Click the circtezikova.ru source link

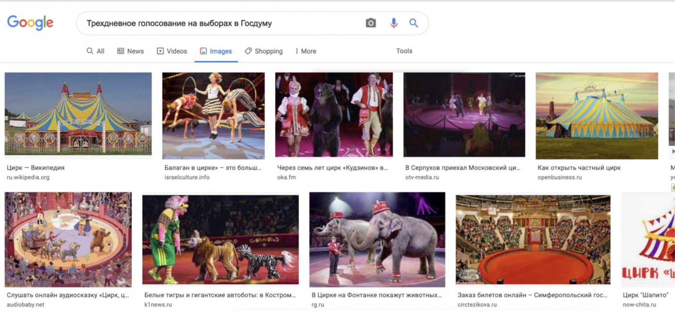[477, 305]
